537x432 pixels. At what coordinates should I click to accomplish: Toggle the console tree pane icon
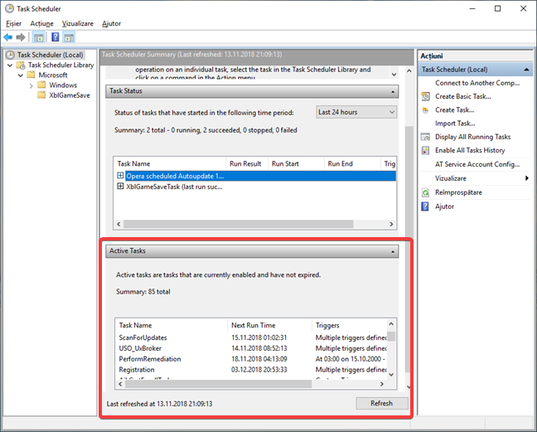click(38, 37)
